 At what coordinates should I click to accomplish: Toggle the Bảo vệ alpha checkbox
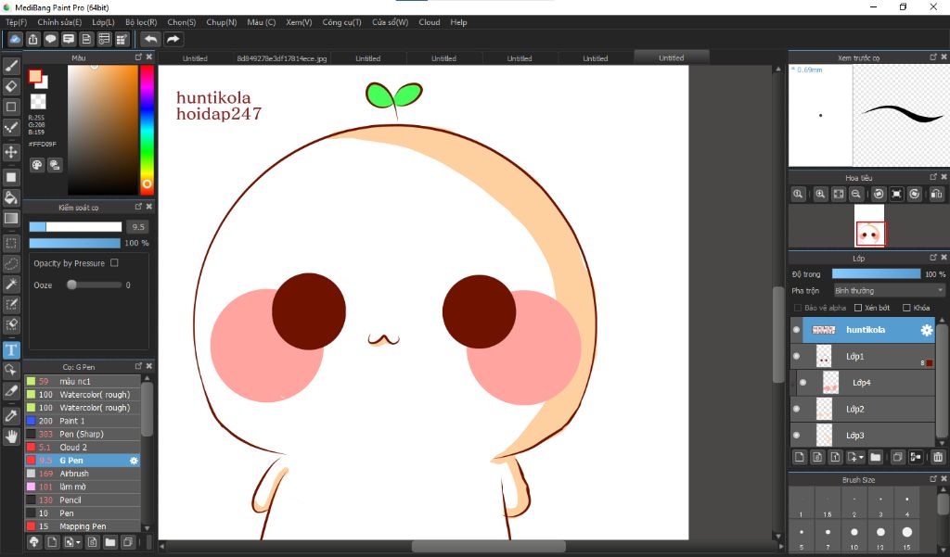[797, 308]
